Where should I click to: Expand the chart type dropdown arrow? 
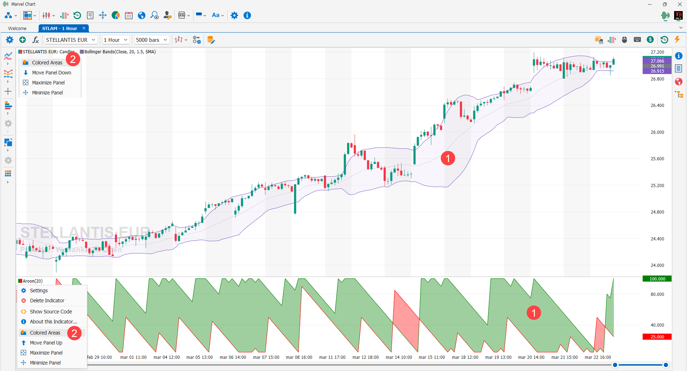(186, 40)
